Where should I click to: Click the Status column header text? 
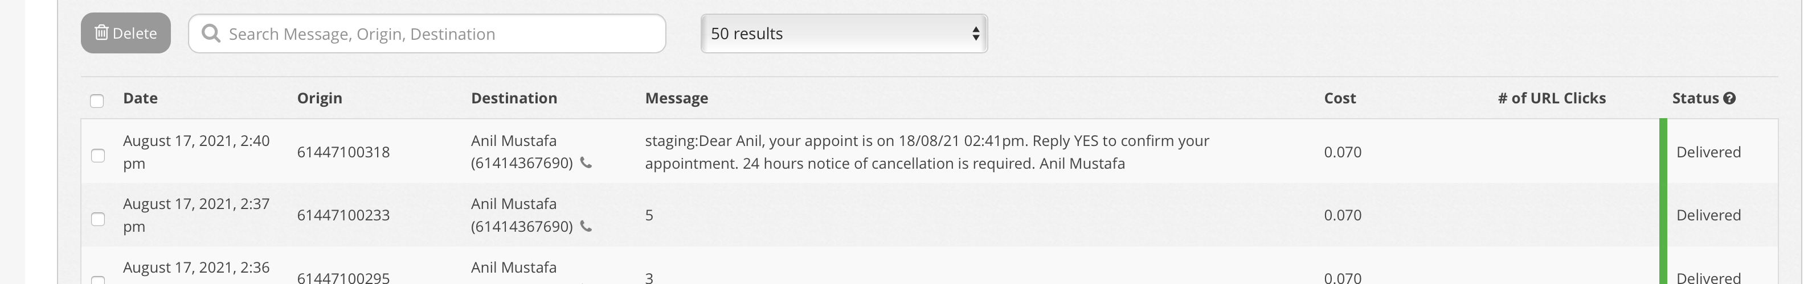tap(1694, 98)
